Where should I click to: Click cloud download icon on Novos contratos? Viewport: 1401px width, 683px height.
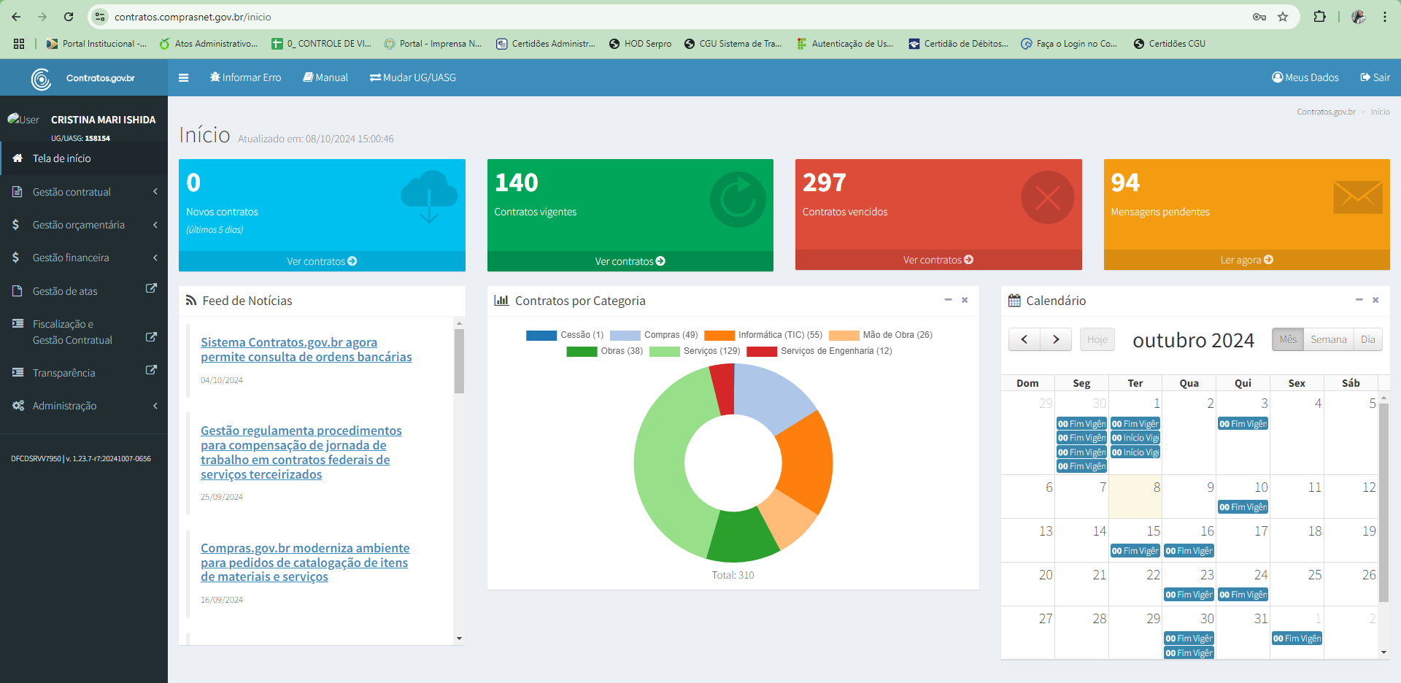429,196
